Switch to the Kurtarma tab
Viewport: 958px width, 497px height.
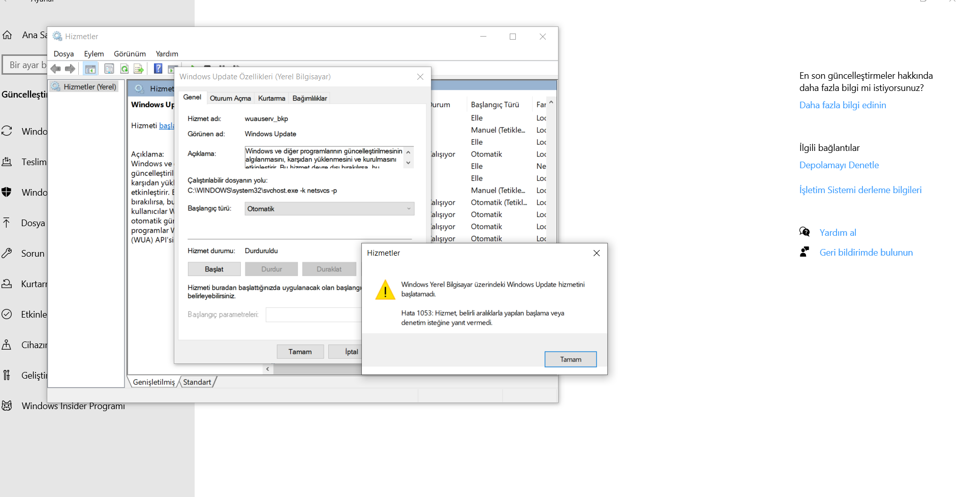point(271,98)
